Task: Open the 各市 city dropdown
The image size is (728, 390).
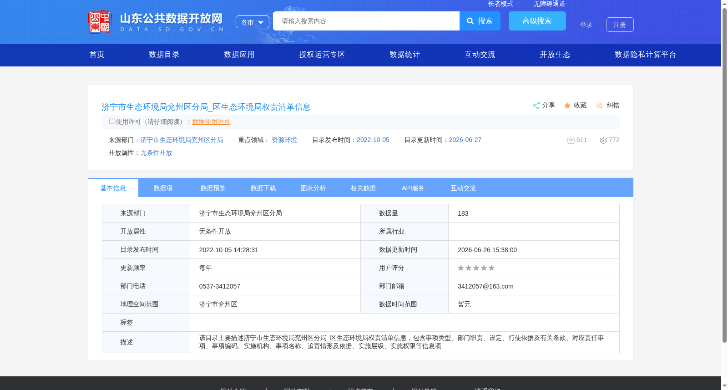Action: click(253, 22)
